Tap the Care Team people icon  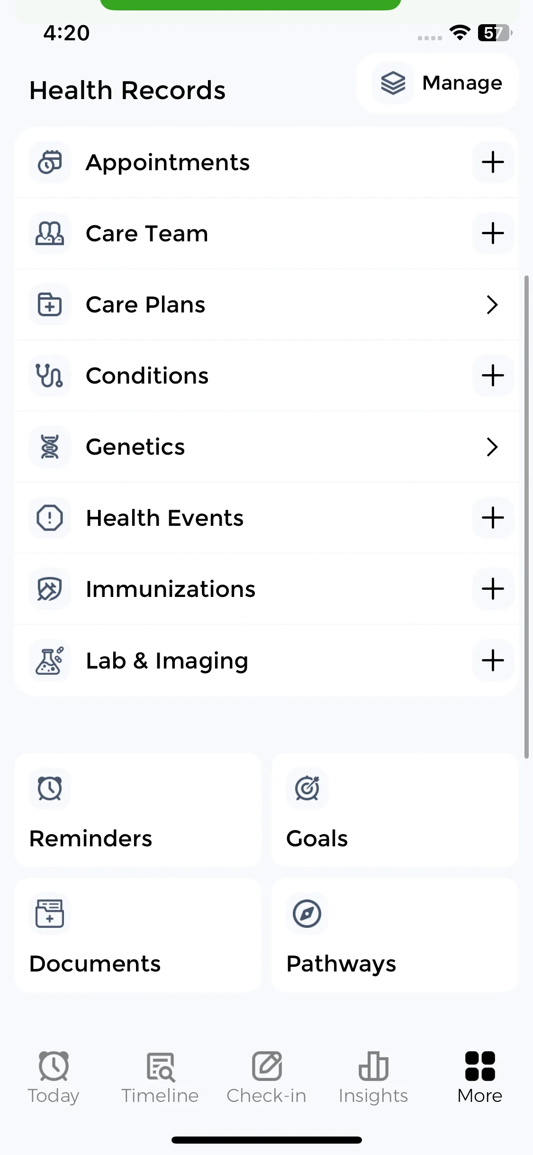pyautogui.click(x=50, y=233)
